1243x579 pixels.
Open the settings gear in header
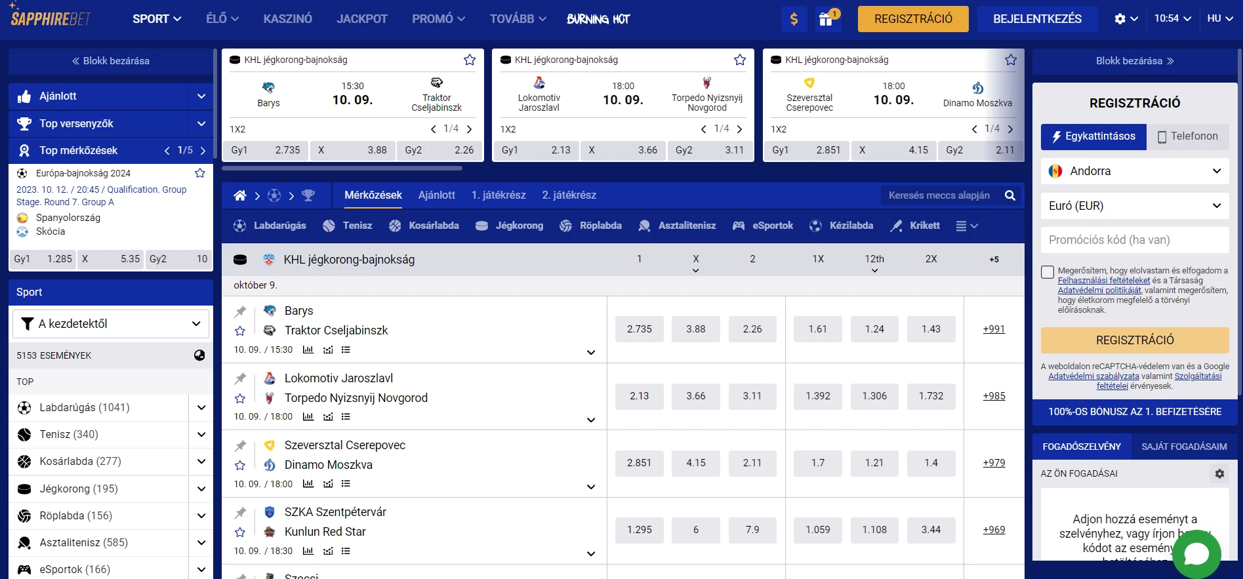1120,19
